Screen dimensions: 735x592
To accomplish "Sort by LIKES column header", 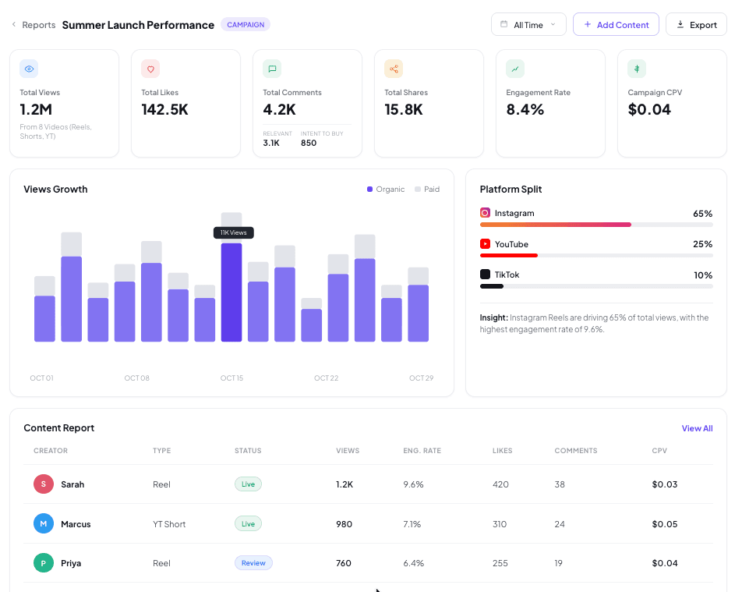I will pyautogui.click(x=503, y=451).
